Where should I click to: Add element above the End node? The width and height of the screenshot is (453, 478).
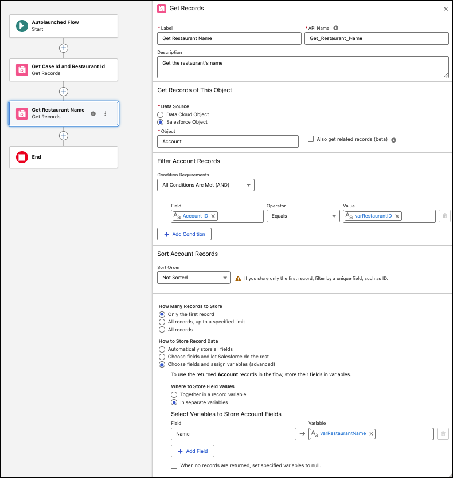pos(64,136)
